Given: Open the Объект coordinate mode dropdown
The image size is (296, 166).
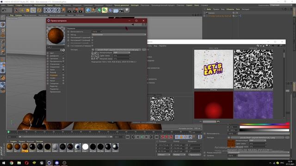Looking at the screenshot, I should coord(164,155).
